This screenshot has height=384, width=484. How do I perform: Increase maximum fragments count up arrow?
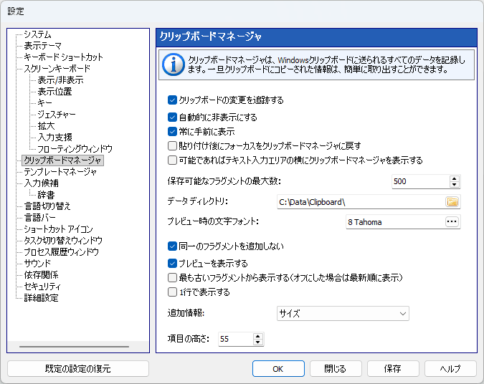point(455,178)
